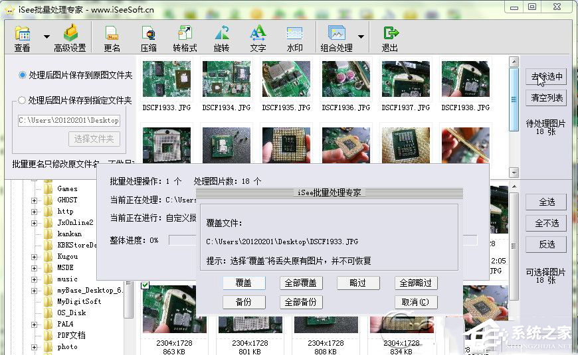Open the 组合处理 combined processing tool
This screenshot has height=355, width=578.
[x=336, y=39]
